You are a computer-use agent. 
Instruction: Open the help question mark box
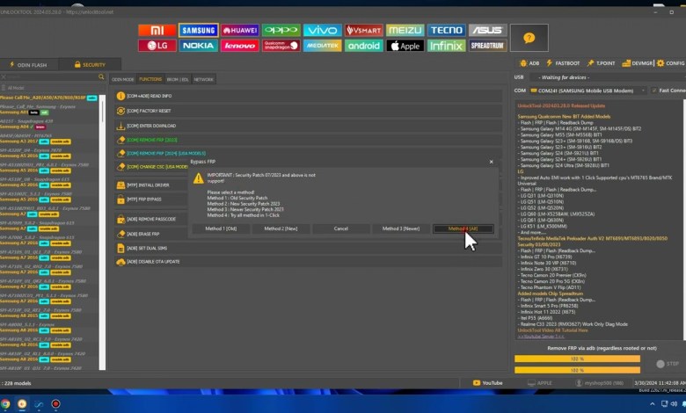pos(529,38)
